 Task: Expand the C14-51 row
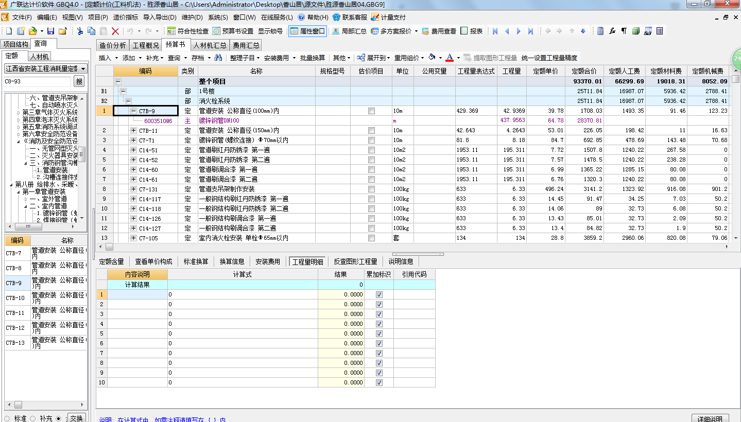[x=134, y=150]
